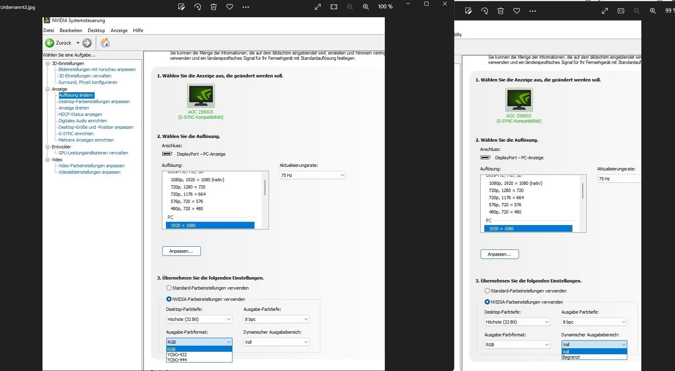Click edit image icon in right Photos window
The height and width of the screenshot is (371, 675).
469,11
